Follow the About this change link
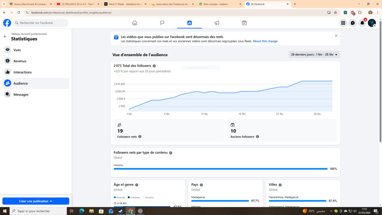 pyautogui.click(x=265, y=41)
